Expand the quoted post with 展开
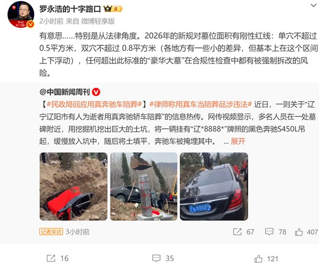The width and height of the screenshot is (319, 266). (x=238, y=141)
